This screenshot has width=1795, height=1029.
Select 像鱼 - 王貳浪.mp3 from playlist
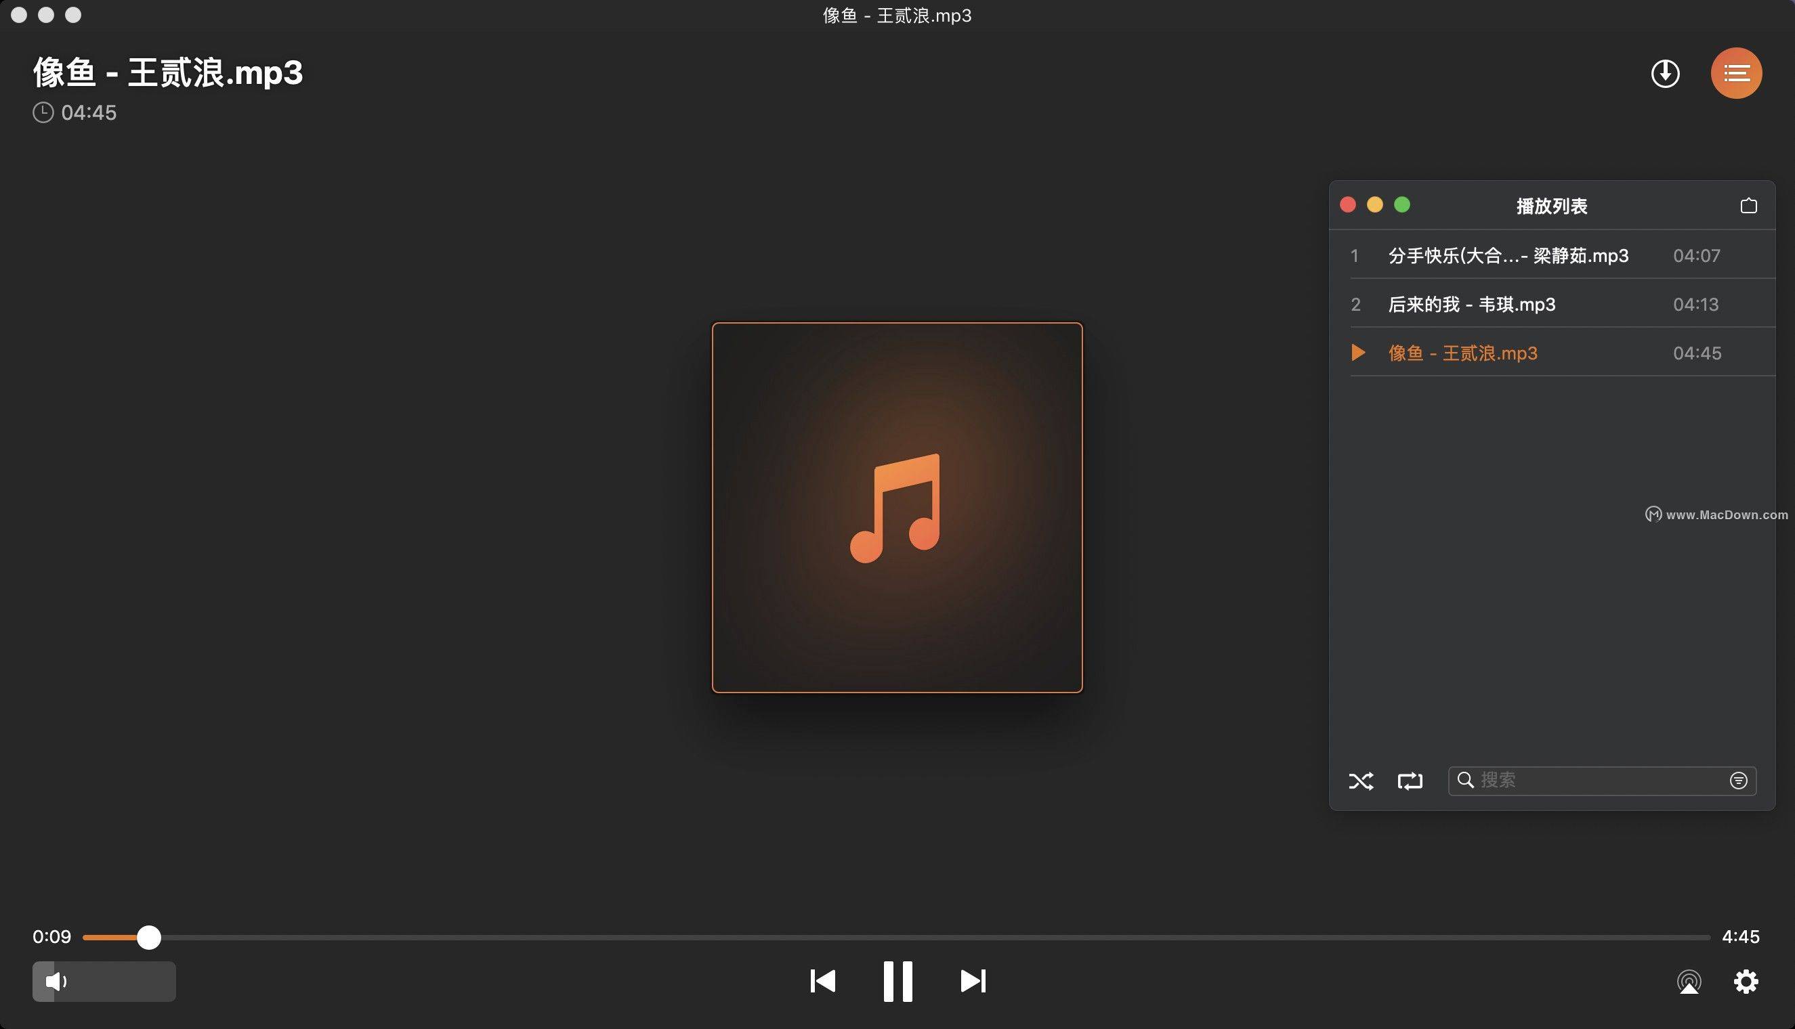point(1462,353)
